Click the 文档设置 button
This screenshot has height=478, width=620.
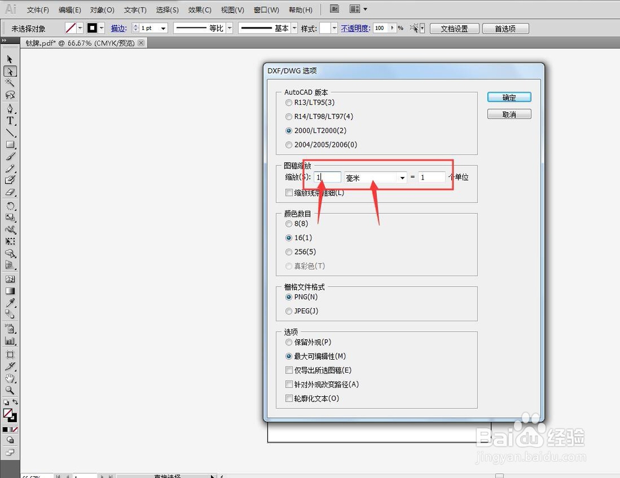tap(454, 28)
